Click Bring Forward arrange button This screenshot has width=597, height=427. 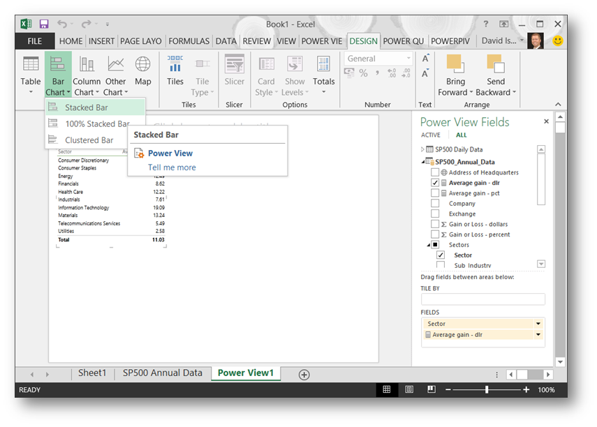(x=455, y=75)
